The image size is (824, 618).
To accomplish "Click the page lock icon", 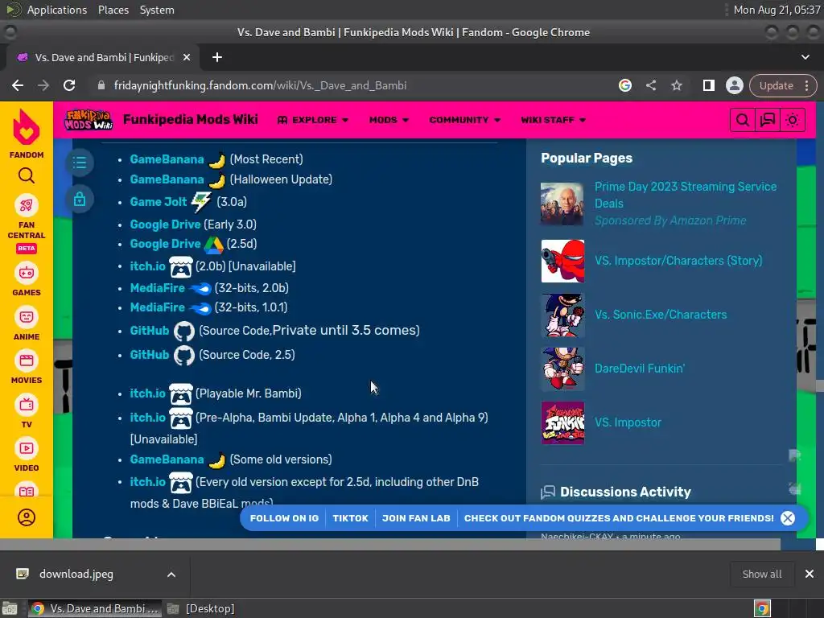I will tap(80, 200).
